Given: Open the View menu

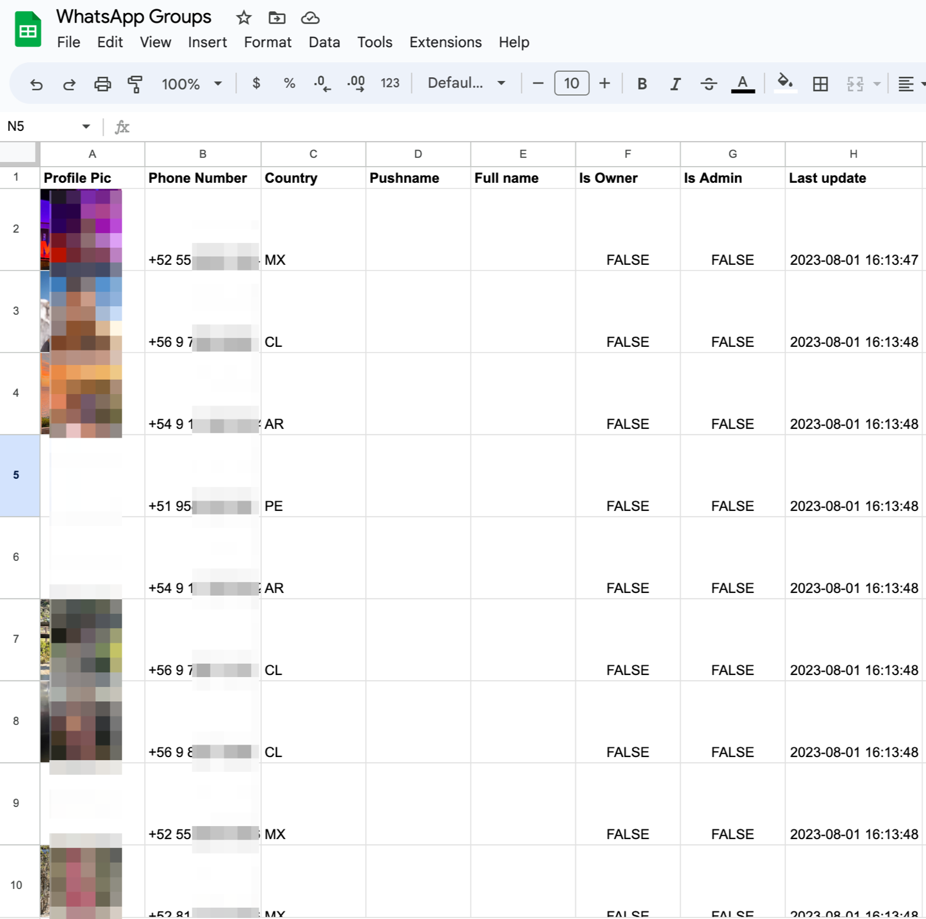Looking at the screenshot, I should [155, 42].
